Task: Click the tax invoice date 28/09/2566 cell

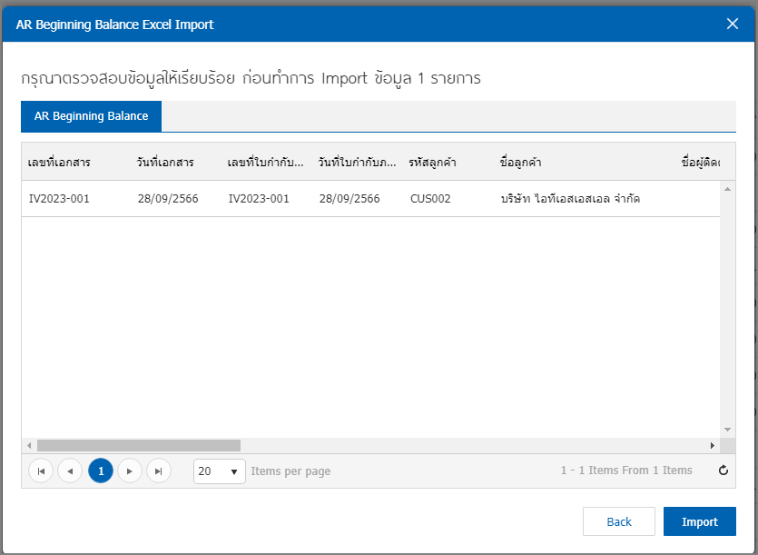Action: coord(349,199)
